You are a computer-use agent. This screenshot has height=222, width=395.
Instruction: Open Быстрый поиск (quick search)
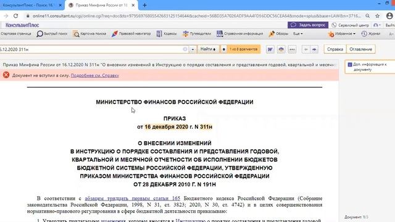52,34
